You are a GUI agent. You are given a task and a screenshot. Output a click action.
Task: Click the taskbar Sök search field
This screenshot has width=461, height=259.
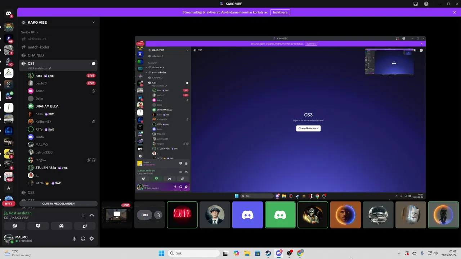click(x=194, y=253)
